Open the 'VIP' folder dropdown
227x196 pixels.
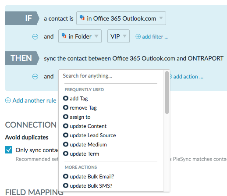point(118,36)
